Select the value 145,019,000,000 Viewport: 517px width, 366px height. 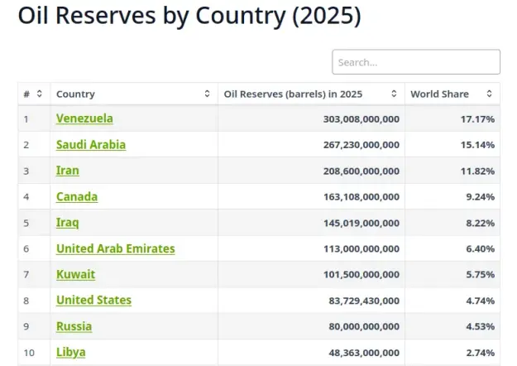[361, 223]
